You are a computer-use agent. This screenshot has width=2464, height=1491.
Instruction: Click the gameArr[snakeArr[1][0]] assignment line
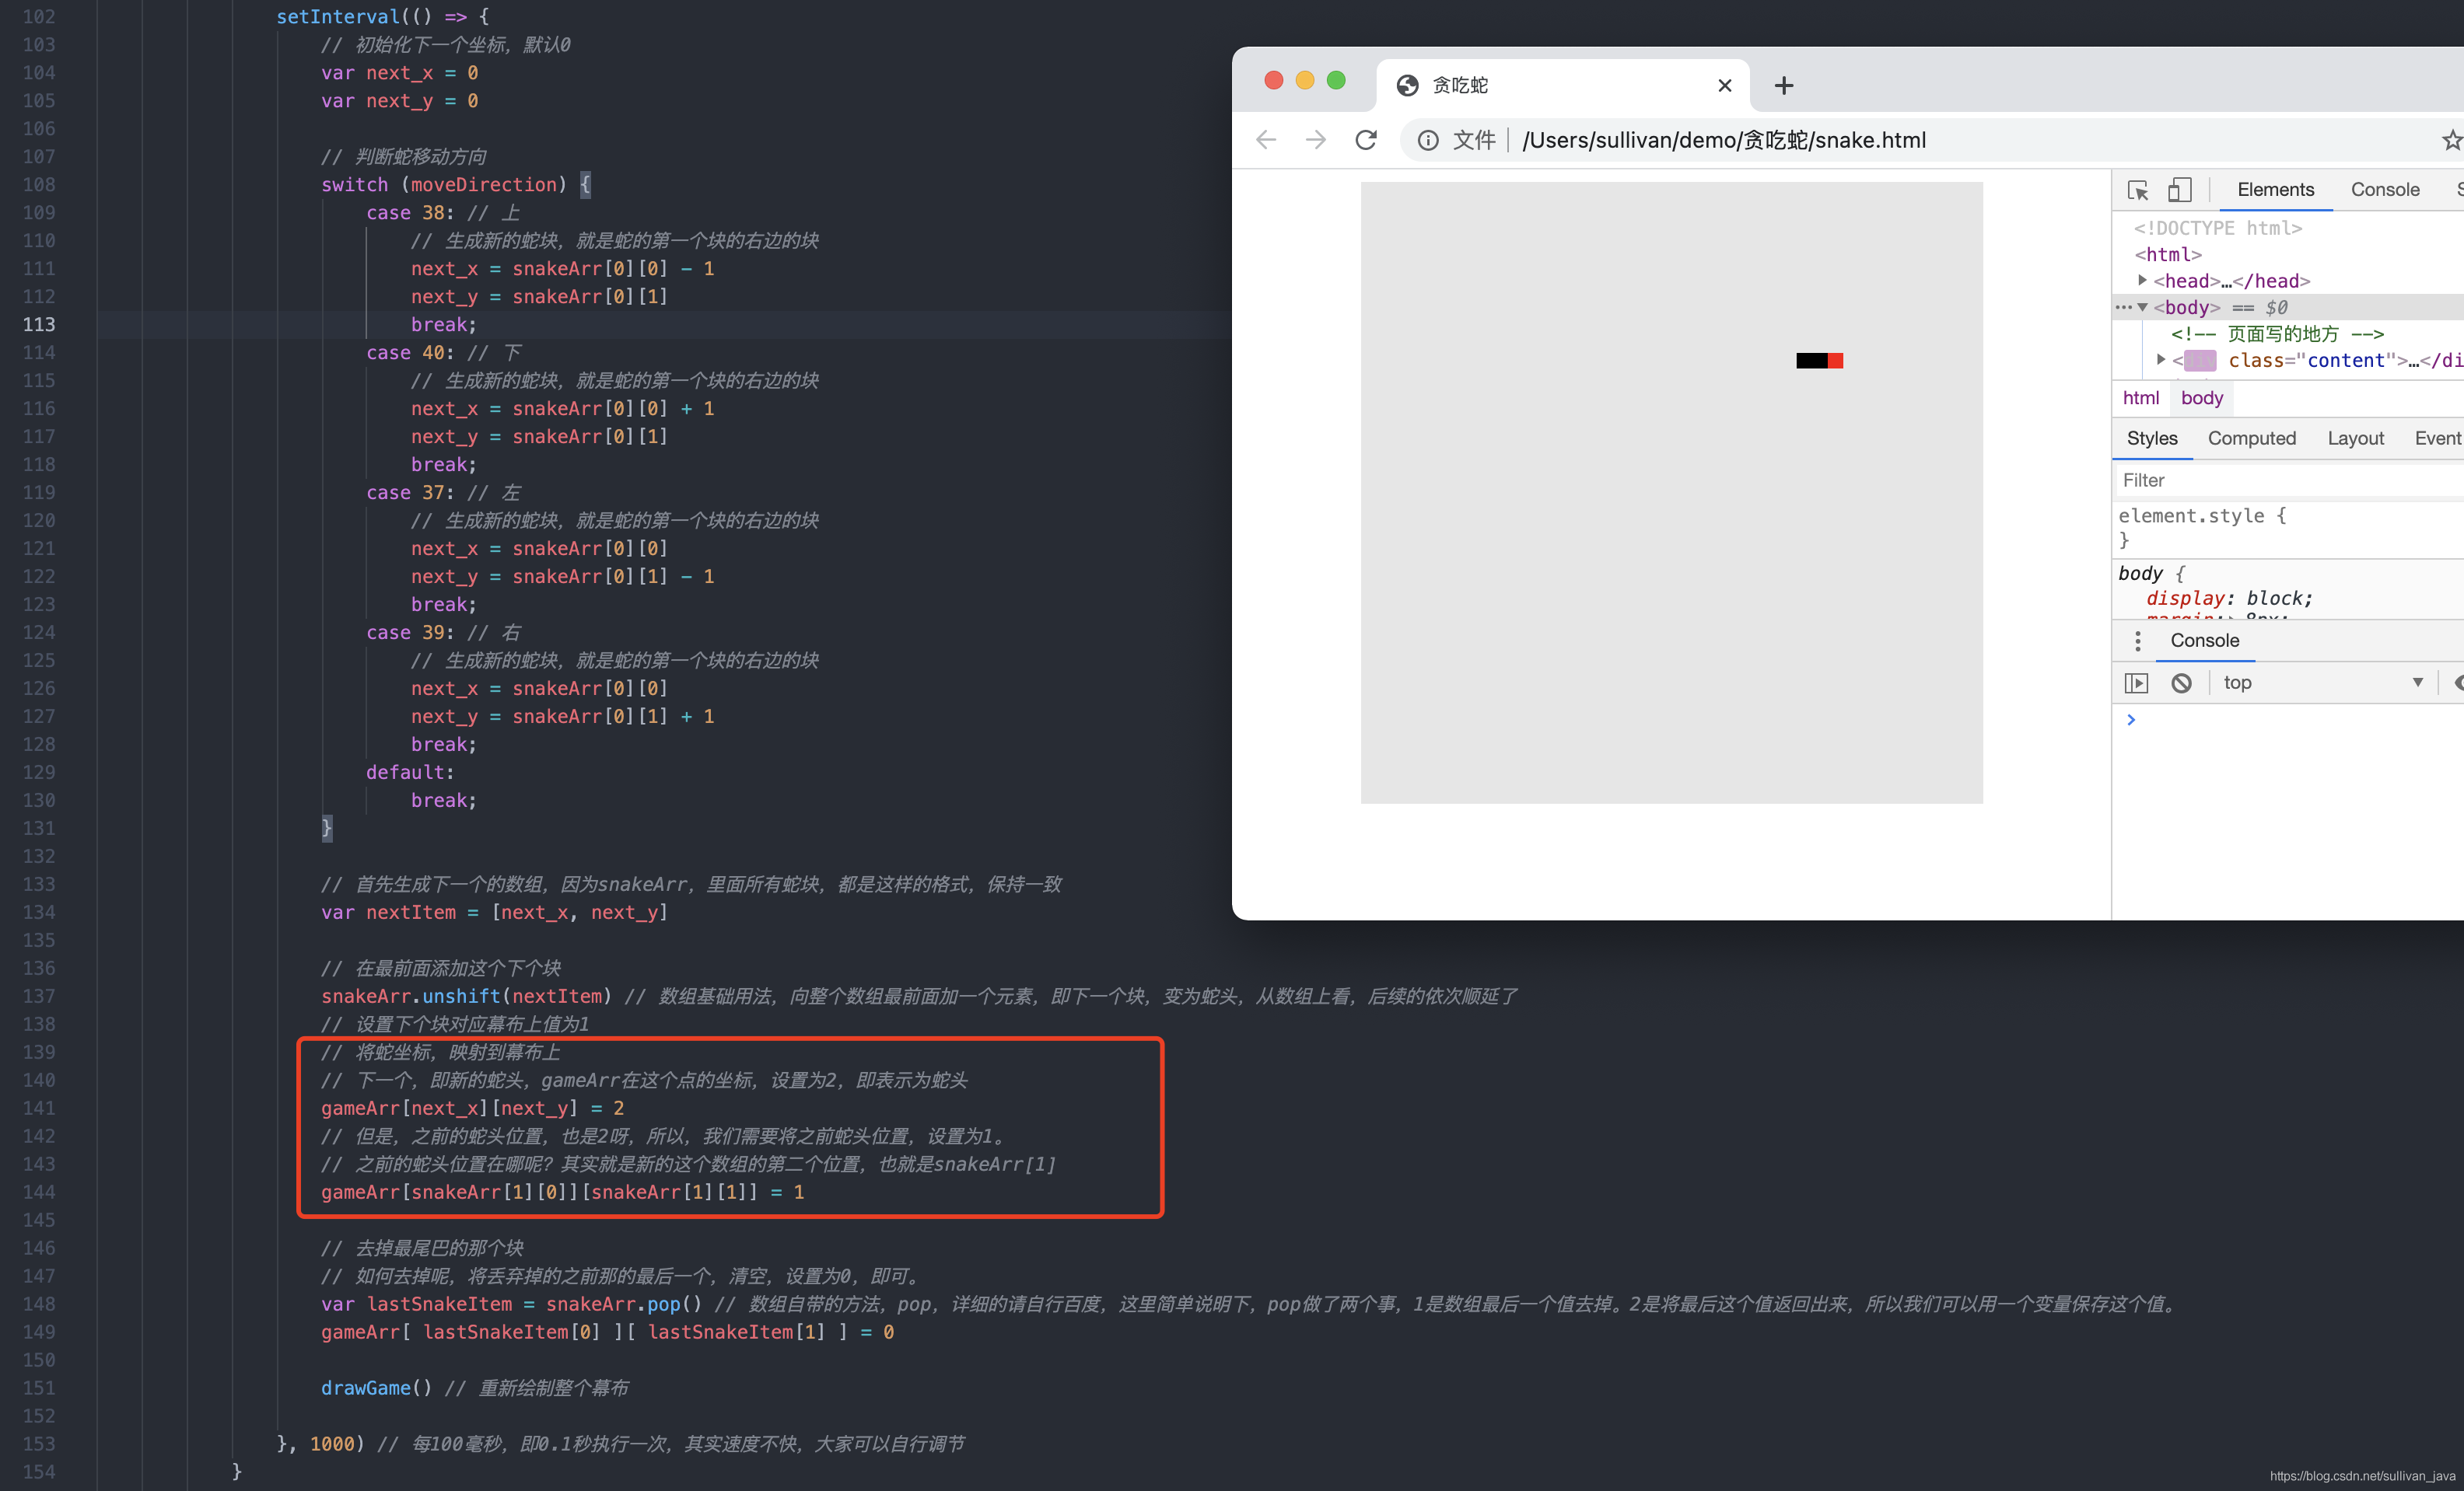562,1192
